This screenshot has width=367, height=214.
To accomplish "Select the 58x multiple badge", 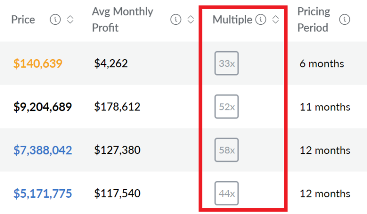I will point(227,150).
